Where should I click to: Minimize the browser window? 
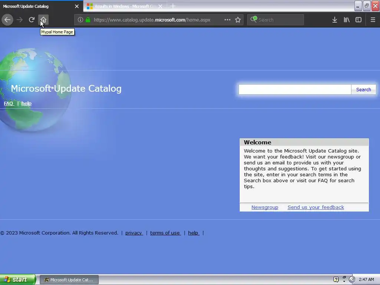pyautogui.click(x=358, y=6)
